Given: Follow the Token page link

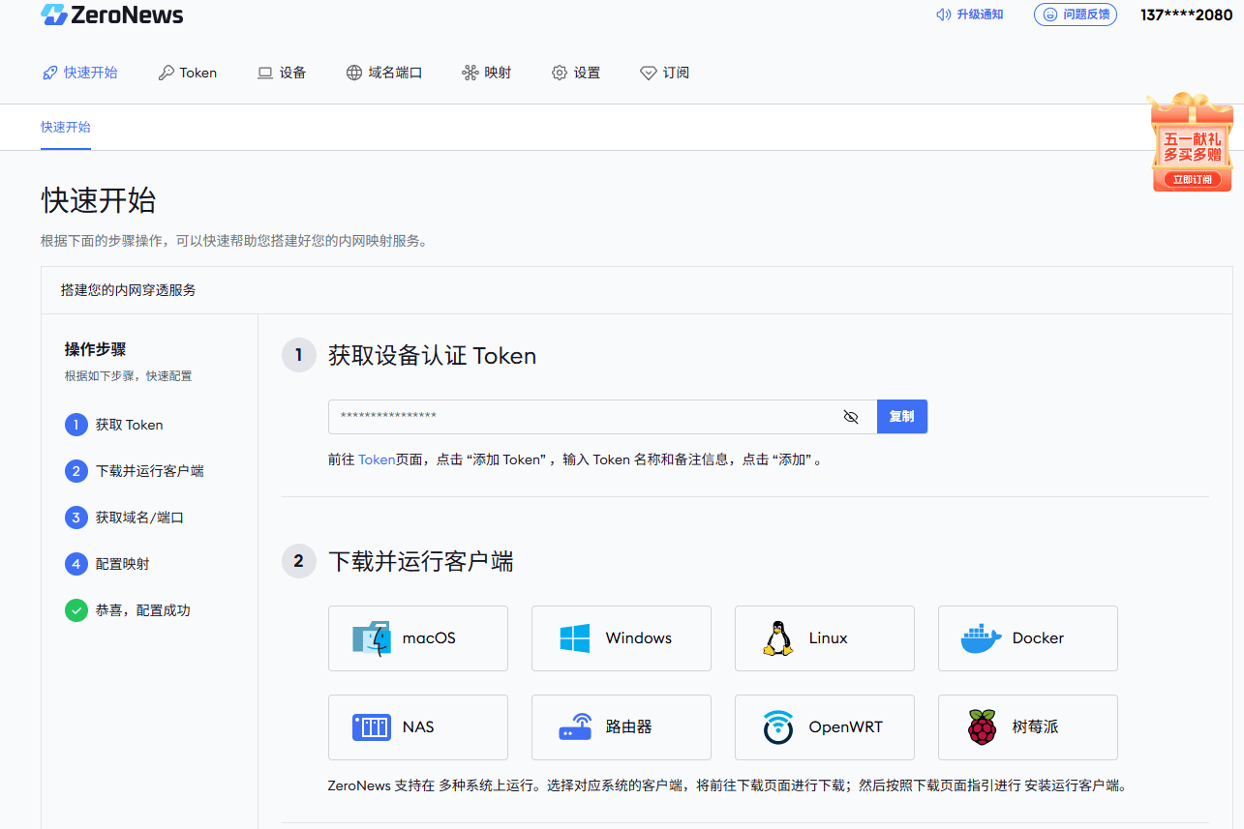Looking at the screenshot, I should (377, 459).
